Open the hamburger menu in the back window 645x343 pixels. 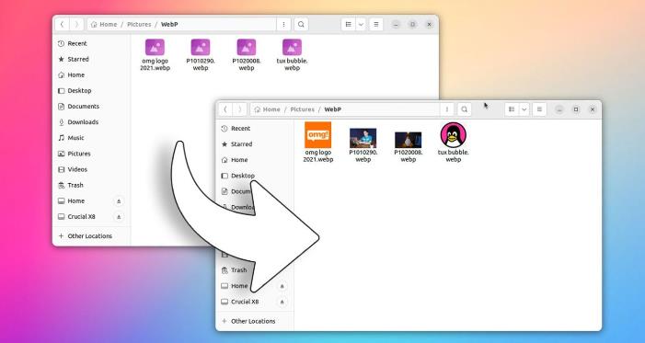(376, 24)
